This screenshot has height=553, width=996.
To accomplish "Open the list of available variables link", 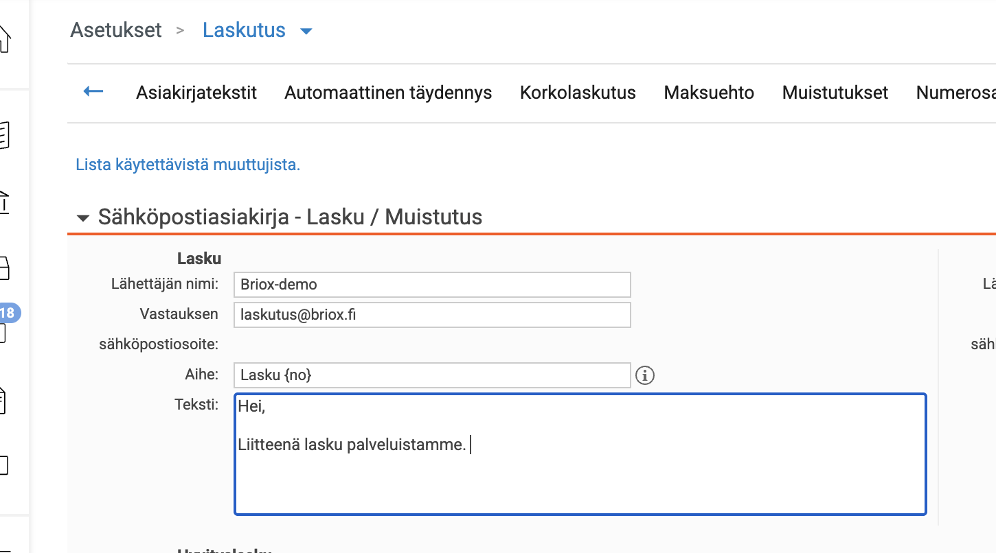I will 187,164.
